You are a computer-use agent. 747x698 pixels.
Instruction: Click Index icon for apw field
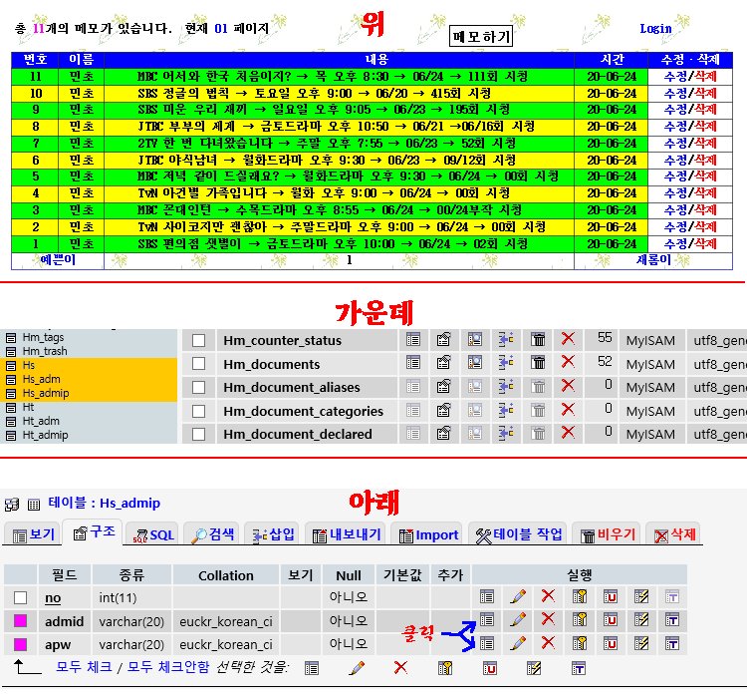tap(641, 643)
